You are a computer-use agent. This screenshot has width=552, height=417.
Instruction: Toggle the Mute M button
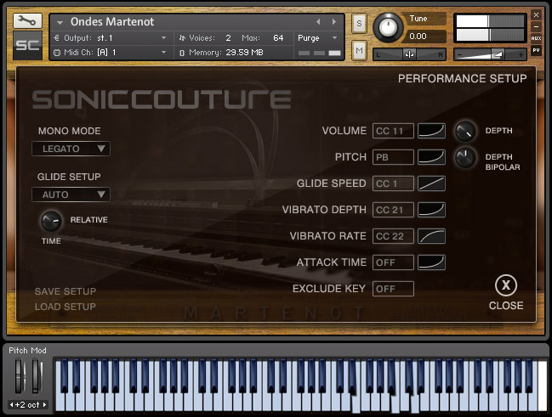tap(359, 51)
